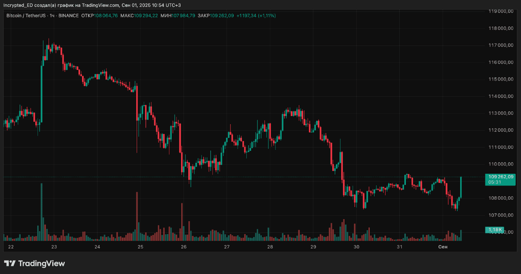Viewport: 521px width, 274px height.
Task: Click the 115 000,00 price axis label
Action: pos(501,79)
